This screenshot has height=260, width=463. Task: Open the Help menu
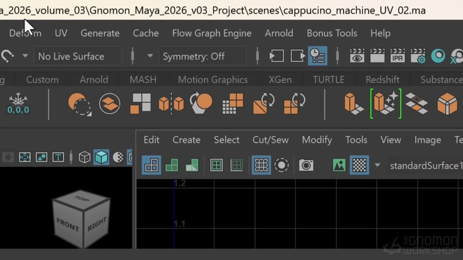(380, 33)
